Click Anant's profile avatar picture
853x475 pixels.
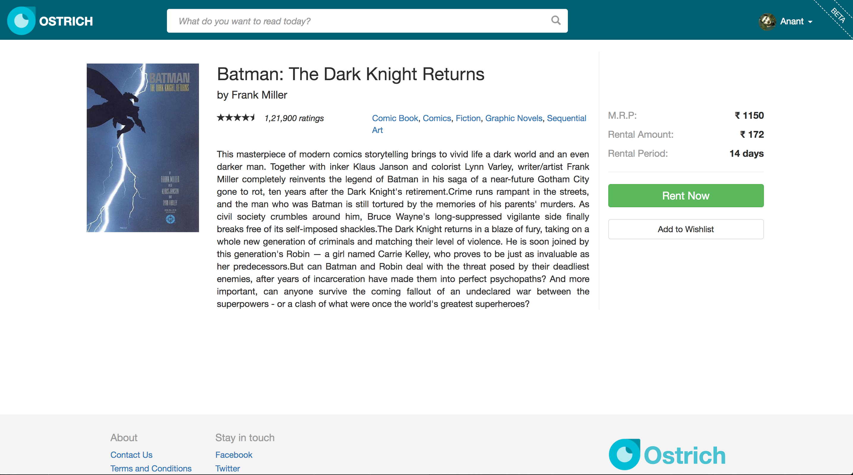point(767,21)
